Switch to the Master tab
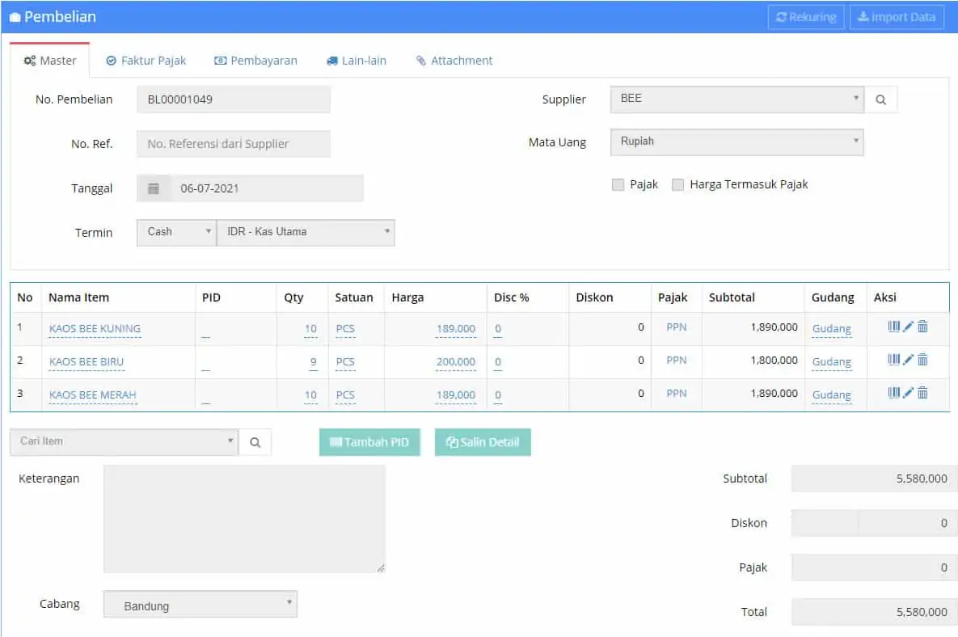 50,61
